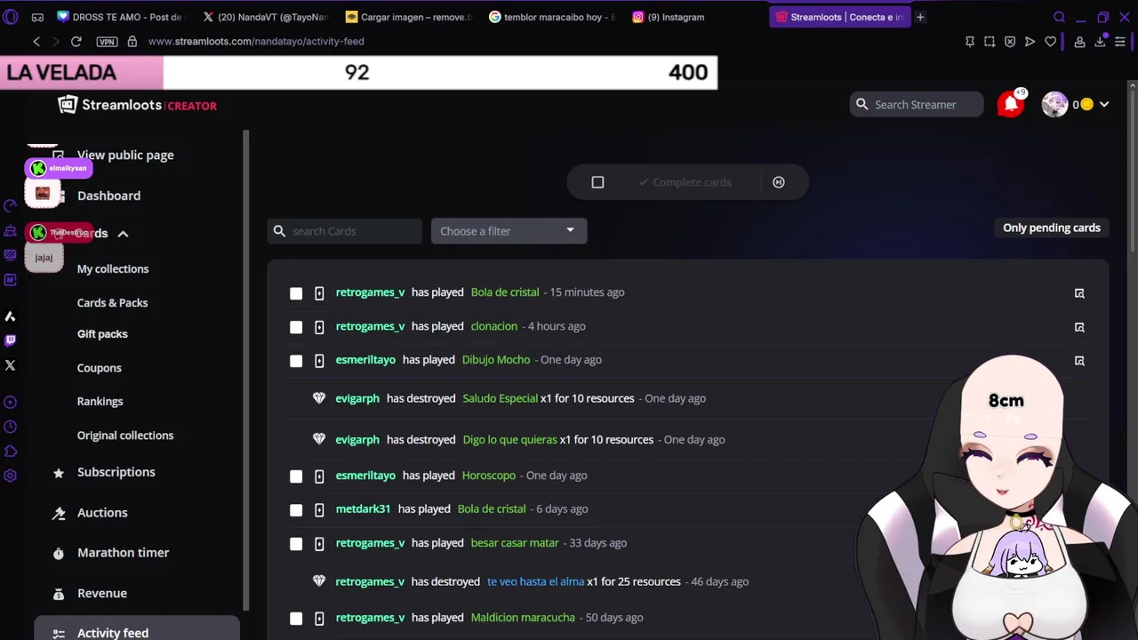This screenshot has height=640, width=1138.
Task: Collapse the Cards section chevron in sidebar
Action: [x=123, y=234]
